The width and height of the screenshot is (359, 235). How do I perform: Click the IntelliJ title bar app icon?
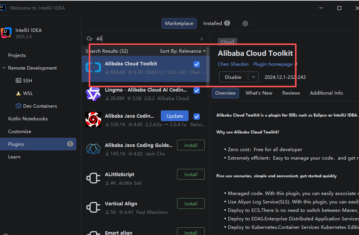click(2, 8)
